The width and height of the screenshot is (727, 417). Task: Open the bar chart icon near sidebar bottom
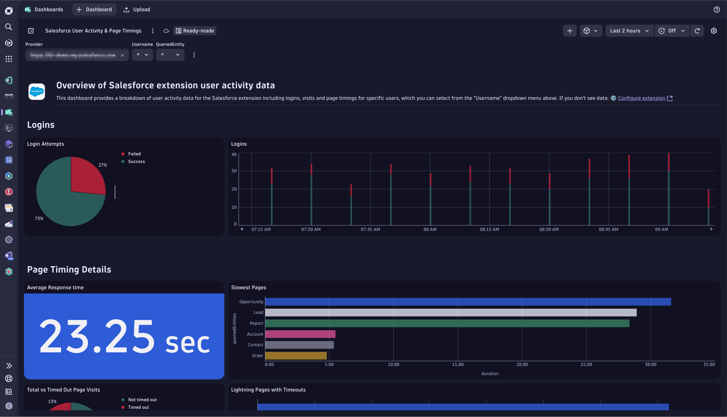(9, 392)
